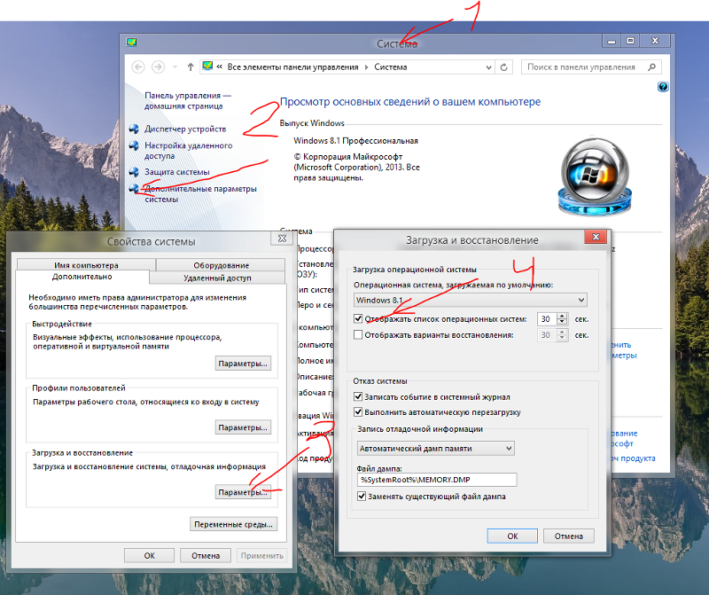Click the Система window title bar icon

[131, 43]
